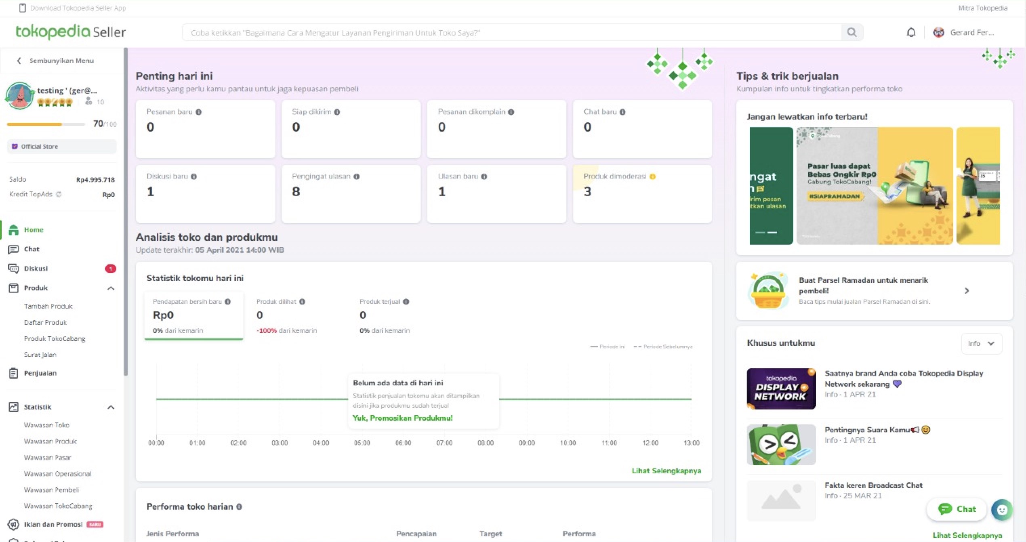Click the Penjualan clipboard icon
1026x542 pixels.
(13, 373)
